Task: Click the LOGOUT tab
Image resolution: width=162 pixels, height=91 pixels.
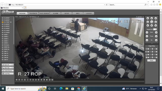Action: click(89, 13)
